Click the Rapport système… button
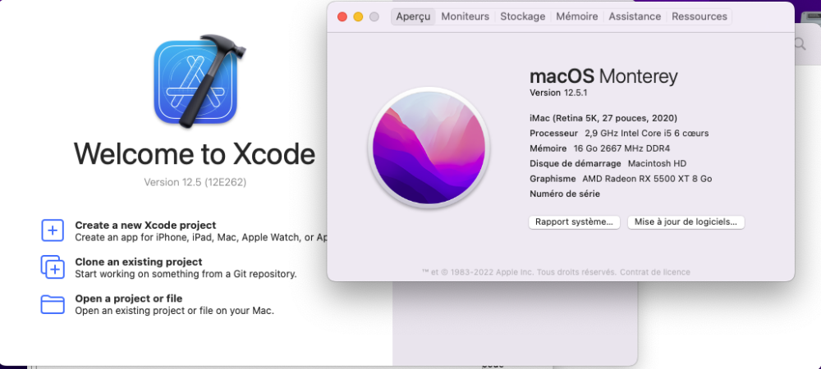Screen dimensions: 821x369 (574, 222)
